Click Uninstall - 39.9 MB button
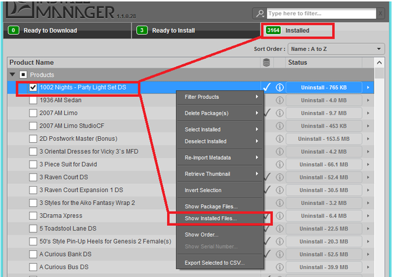The height and width of the screenshot is (277, 393). pyautogui.click(x=324, y=267)
